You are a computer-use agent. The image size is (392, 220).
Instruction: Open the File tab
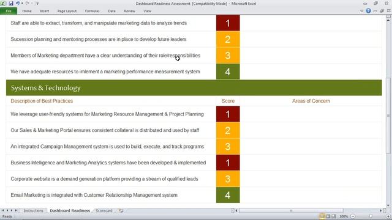tap(9, 11)
